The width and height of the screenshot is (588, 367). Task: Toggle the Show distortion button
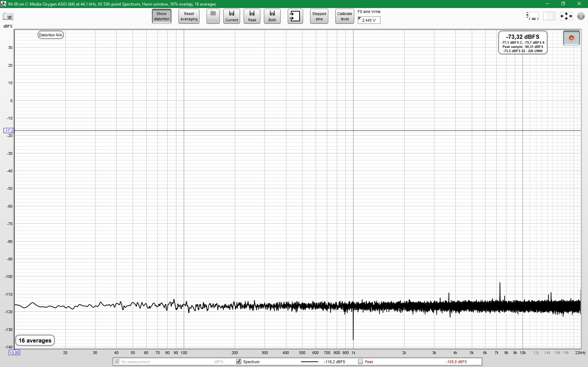pos(162,16)
